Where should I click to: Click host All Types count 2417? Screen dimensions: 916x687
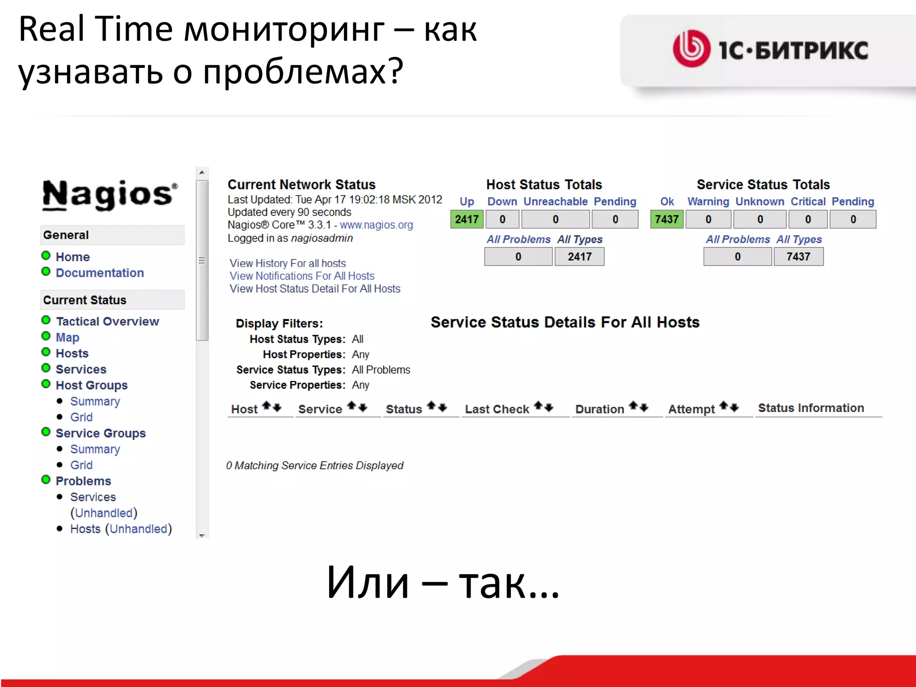580,257
